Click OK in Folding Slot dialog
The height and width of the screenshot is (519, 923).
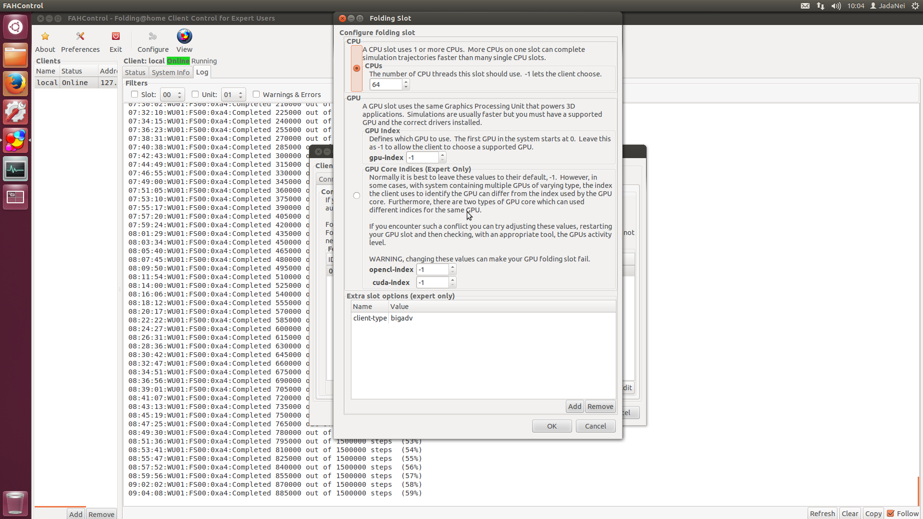coord(552,426)
